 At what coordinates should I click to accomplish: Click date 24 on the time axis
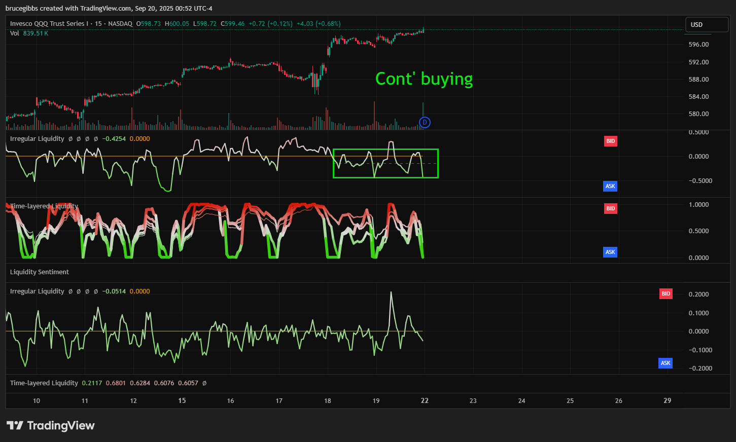(521, 400)
